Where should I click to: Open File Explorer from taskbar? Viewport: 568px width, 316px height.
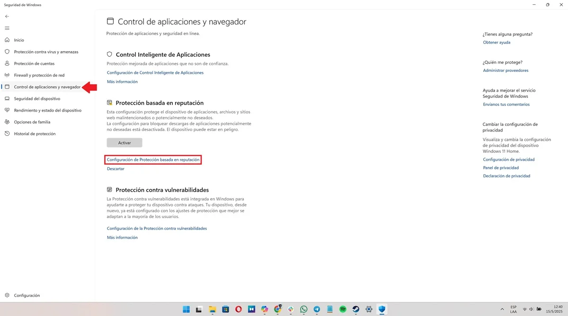(x=213, y=309)
